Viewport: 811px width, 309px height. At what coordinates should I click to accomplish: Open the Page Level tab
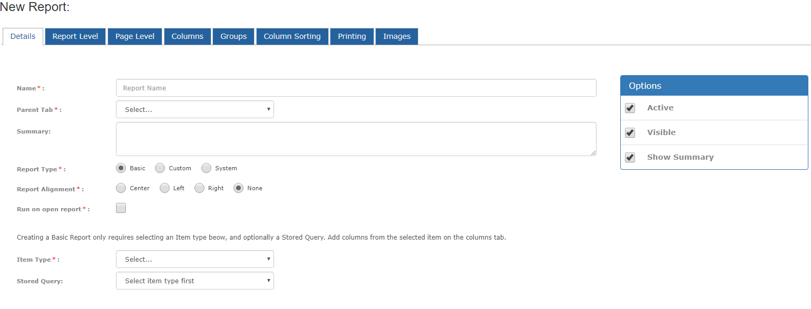coord(135,36)
